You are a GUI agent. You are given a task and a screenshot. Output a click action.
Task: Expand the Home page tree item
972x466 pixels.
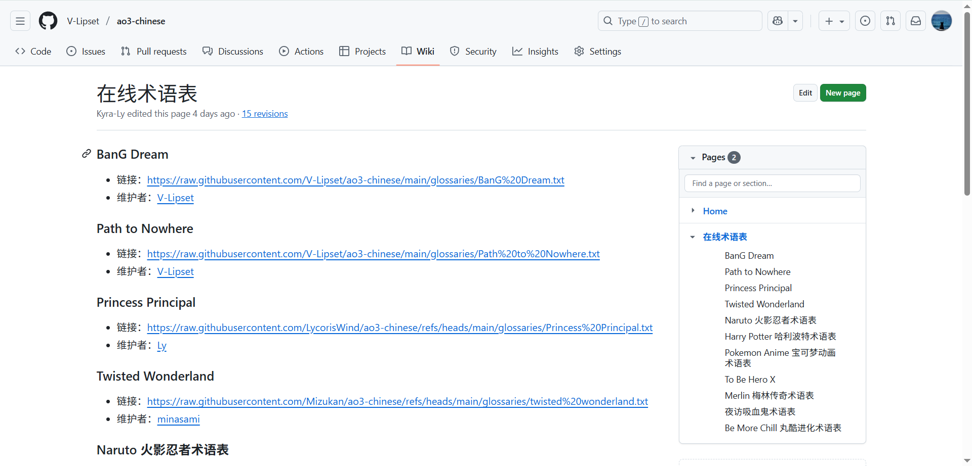[693, 211]
